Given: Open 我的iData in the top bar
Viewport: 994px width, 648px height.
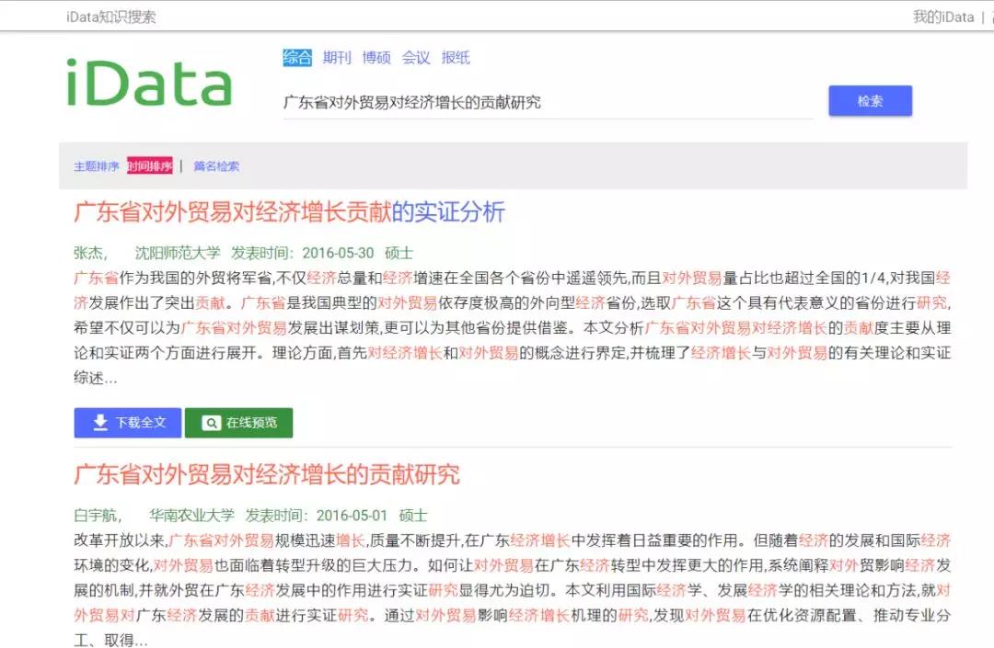Looking at the screenshot, I should pos(942,17).
